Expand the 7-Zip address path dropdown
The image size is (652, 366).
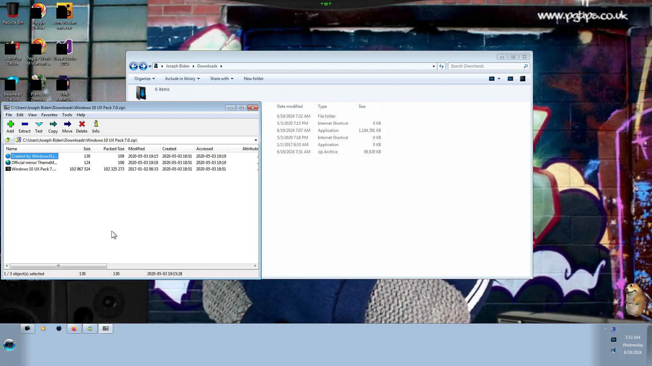click(x=256, y=140)
